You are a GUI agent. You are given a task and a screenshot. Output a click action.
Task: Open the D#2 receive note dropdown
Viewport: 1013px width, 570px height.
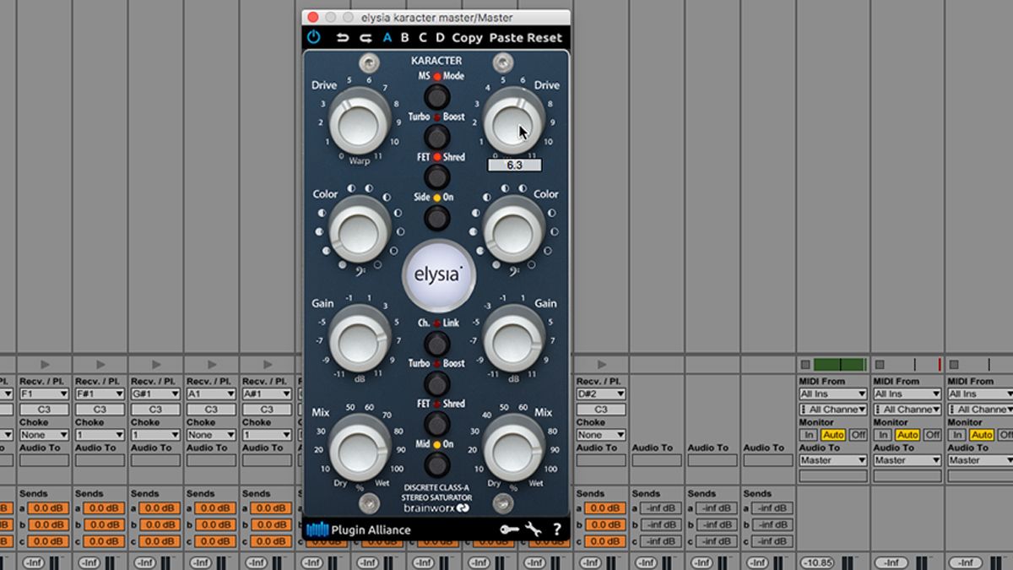pyautogui.click(x=601, y=394)
